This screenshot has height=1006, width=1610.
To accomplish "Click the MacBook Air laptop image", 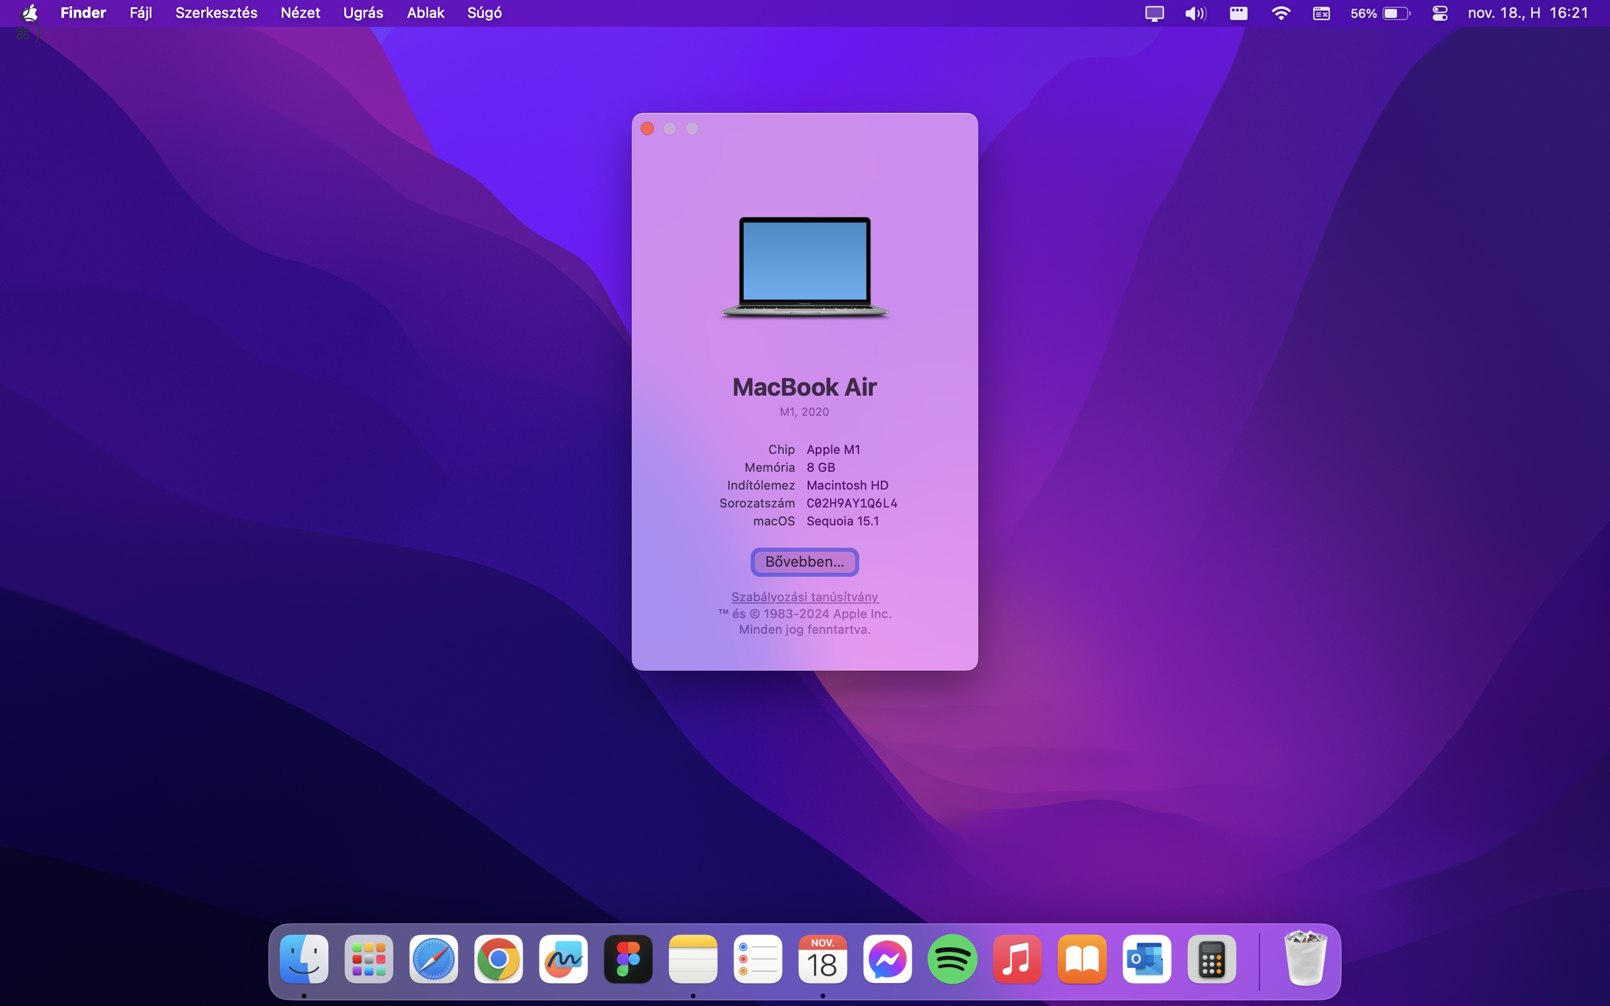I will point(804,268).
